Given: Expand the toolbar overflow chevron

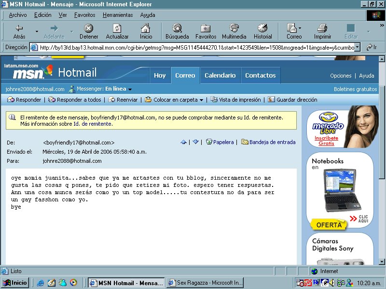Looking at the screenshot, I should point(382,25).
